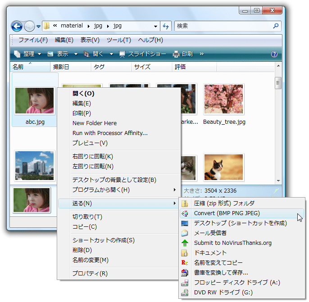Choose 左回りに回転(N)
Image resolution: width=309 pixels, height=302 pixels.
click(x=119, y=167)
